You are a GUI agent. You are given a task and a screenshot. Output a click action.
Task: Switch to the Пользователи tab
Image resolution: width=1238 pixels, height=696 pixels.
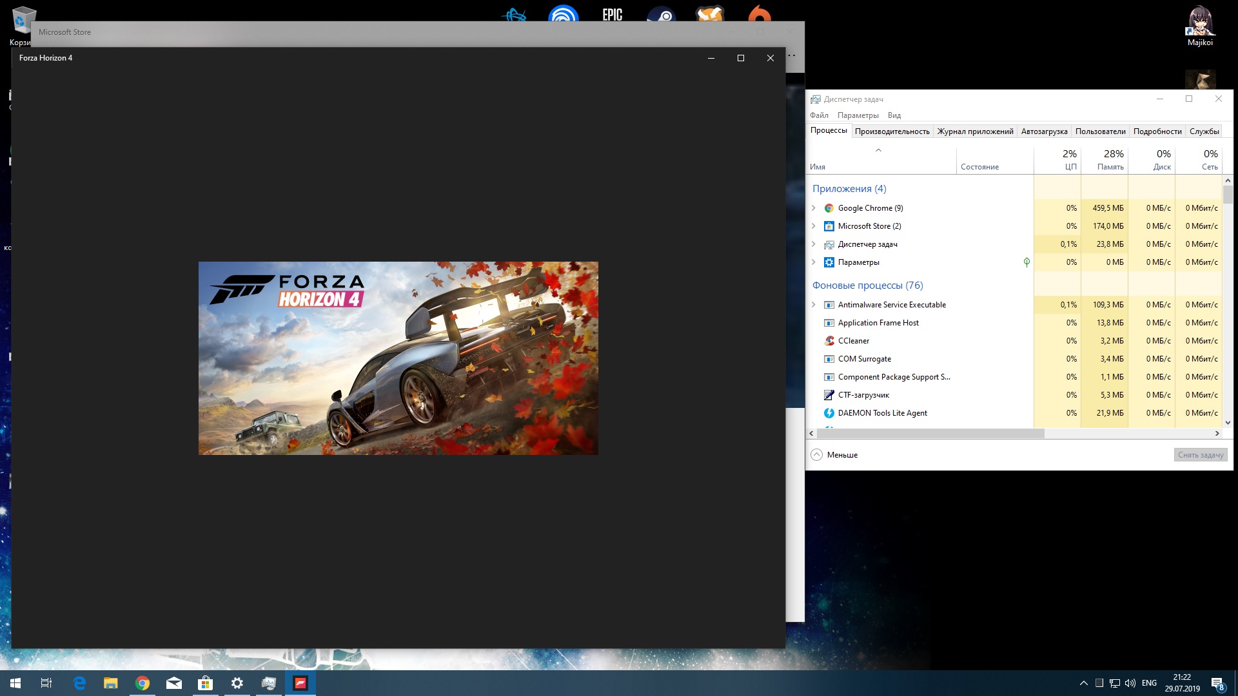click(x=1100, y=131)
